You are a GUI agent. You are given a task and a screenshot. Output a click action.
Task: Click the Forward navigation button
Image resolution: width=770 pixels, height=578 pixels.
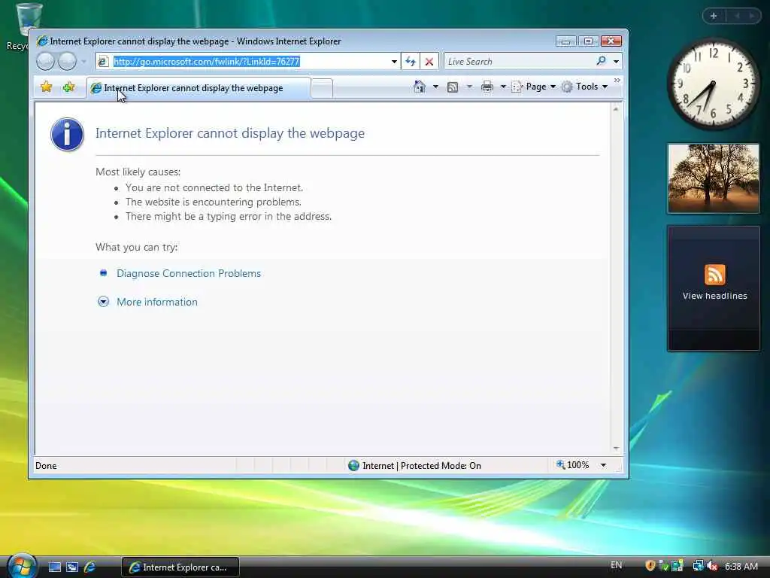(x=67, y=62)
